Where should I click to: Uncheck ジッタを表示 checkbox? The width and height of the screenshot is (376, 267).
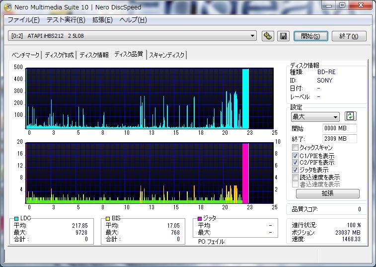pos(295,170)
